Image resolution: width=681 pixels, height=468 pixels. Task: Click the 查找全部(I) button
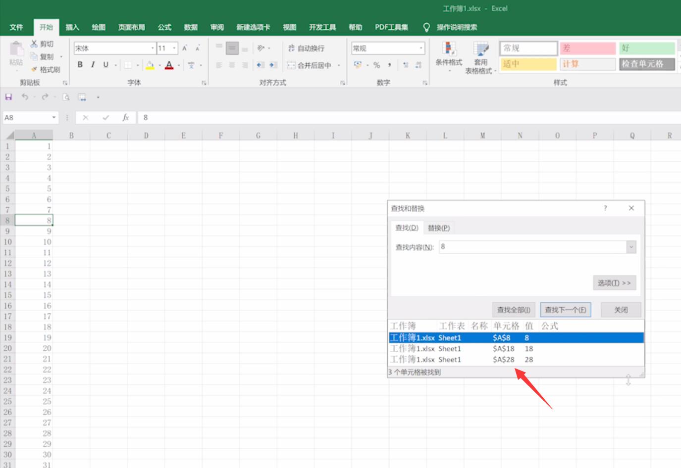pyautogui.click(x=514, y=310)
